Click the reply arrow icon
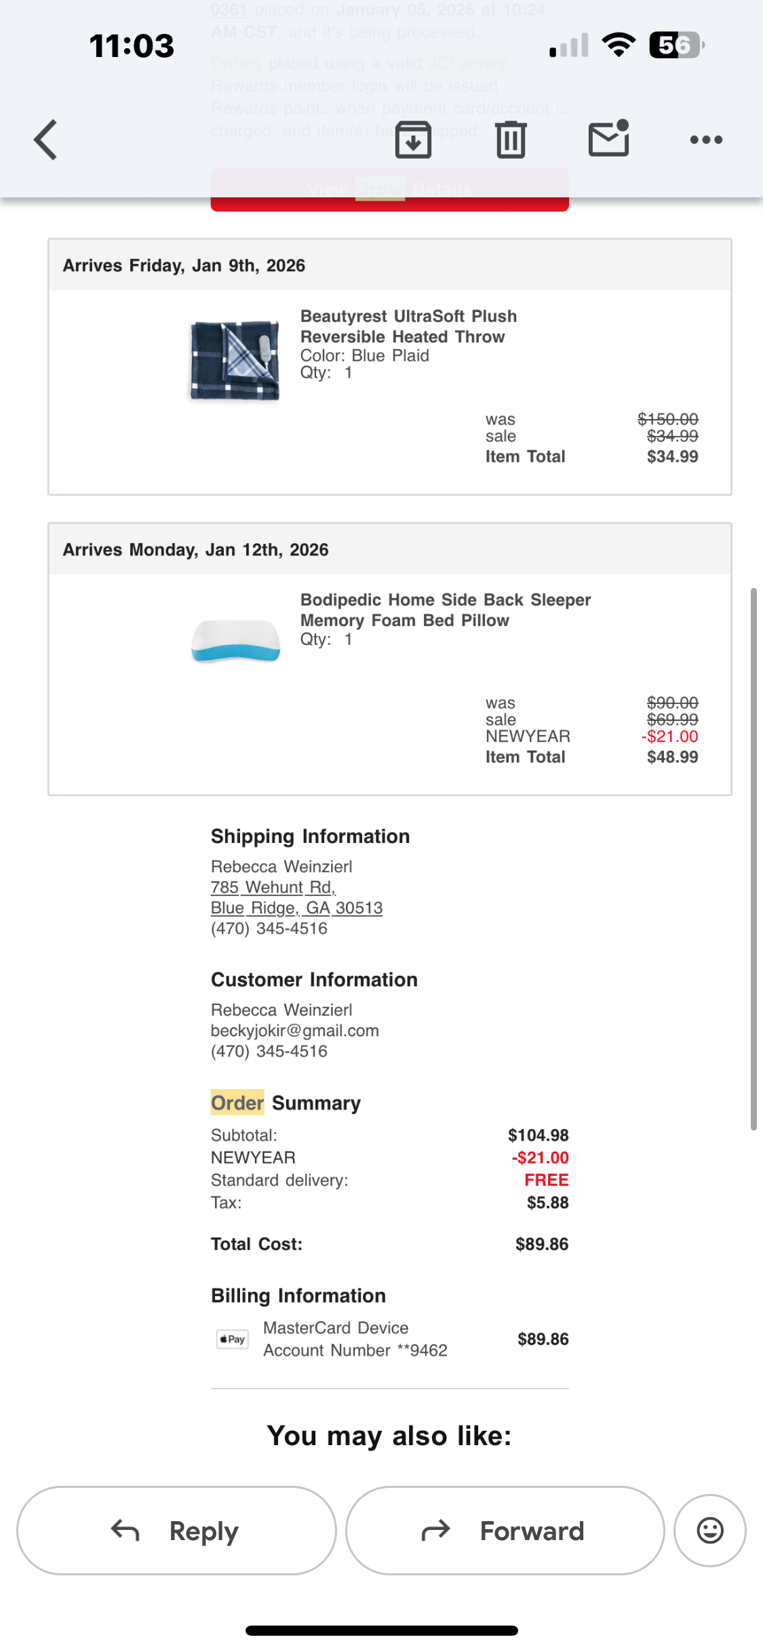Screen dimensions: 763x1652 pyautogui.click(x=125, y=1531)
